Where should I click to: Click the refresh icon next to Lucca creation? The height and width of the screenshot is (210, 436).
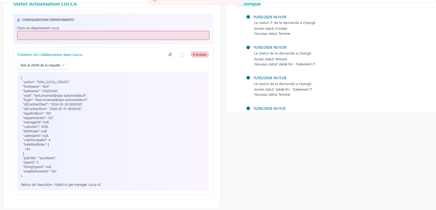170,54
